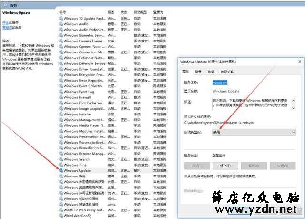Viewport: 305px width, 219px height.
Task: Select the Windows Presentation Fo... row
Action: (x=112, y=137)
